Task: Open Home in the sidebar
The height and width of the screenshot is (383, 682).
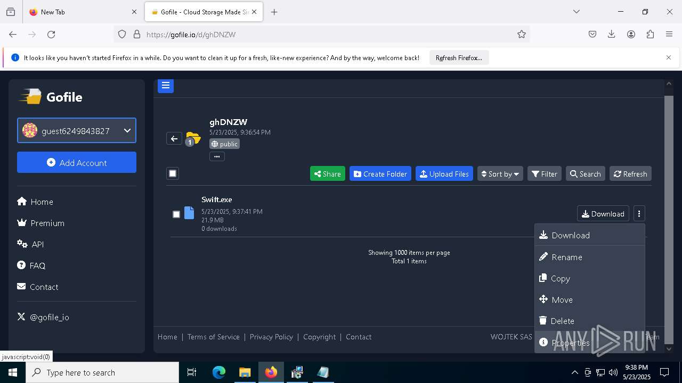Action: (x=35, y=202)
